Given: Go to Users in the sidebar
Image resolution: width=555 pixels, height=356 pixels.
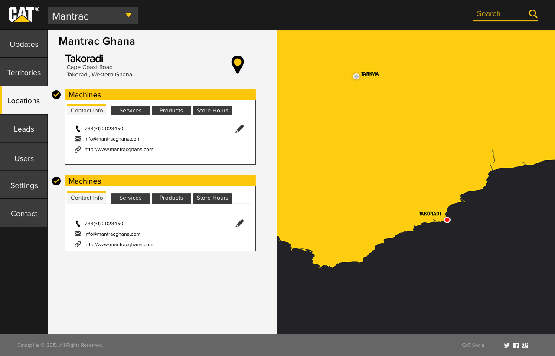Looking at the screenshot, I should 24,157.
